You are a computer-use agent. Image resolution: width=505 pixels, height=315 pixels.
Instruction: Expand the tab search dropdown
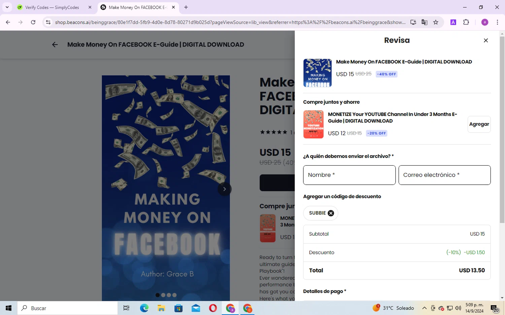7,7
